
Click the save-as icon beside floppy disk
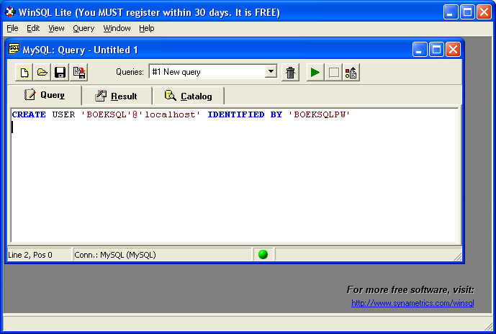click(78, 73)
